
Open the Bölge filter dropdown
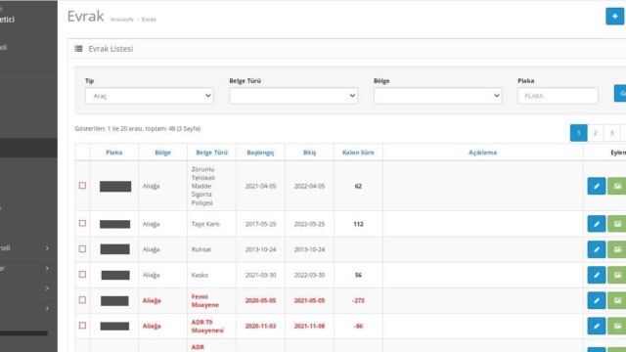click(x=438, y=96)
